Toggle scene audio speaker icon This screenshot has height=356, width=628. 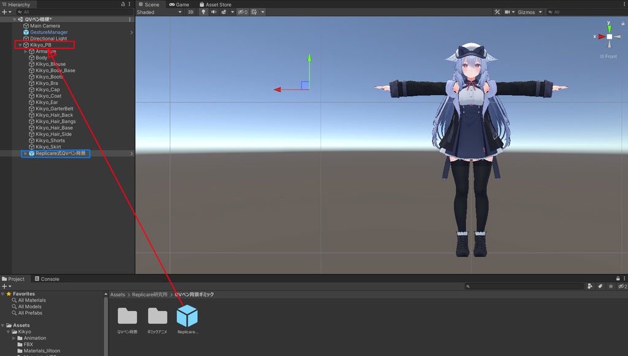tap(214, 12)
